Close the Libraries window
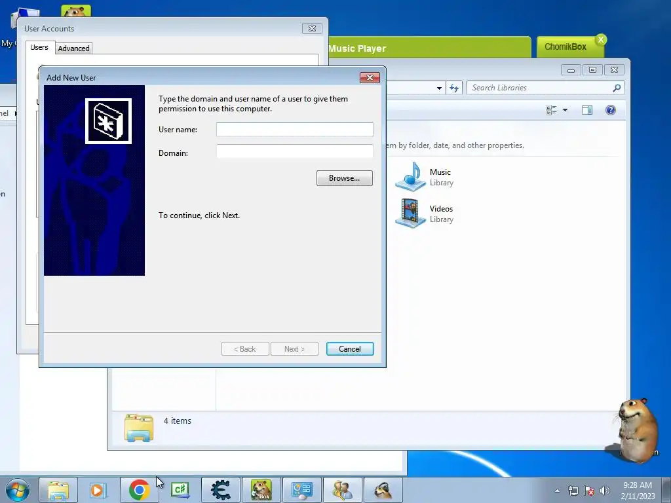The width and height of the screenshot is (671, 503). [615, 69]
